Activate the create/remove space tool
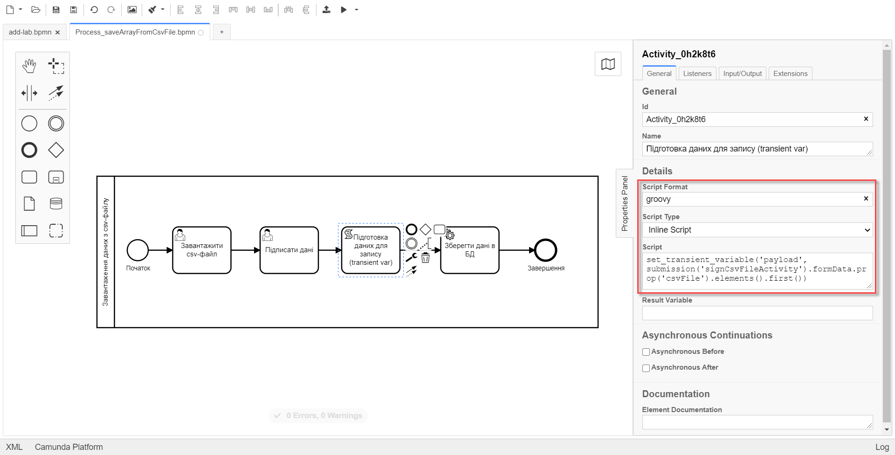The image size is (895, 455). [x=29, y=93]
